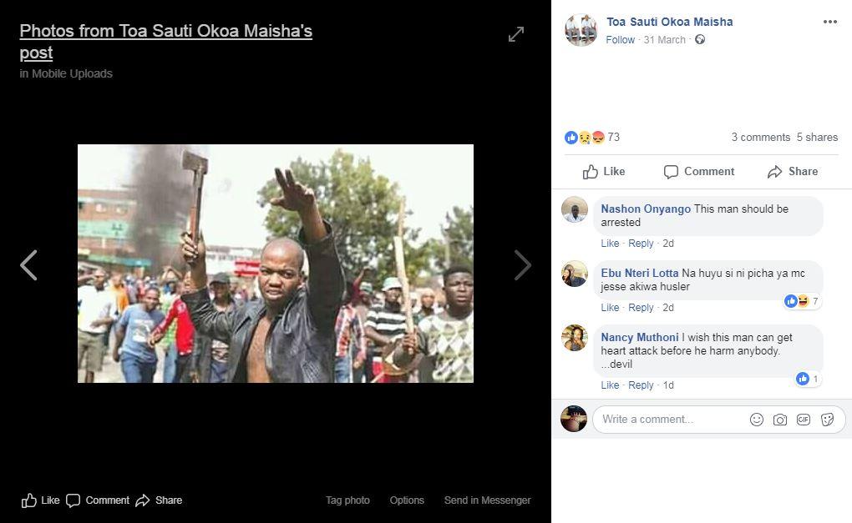Image resolution: width=852 pixels, height=523 pixels.
Task: Reply to Nancy Muthoni's comment
Action: click(x=641, y=385)
